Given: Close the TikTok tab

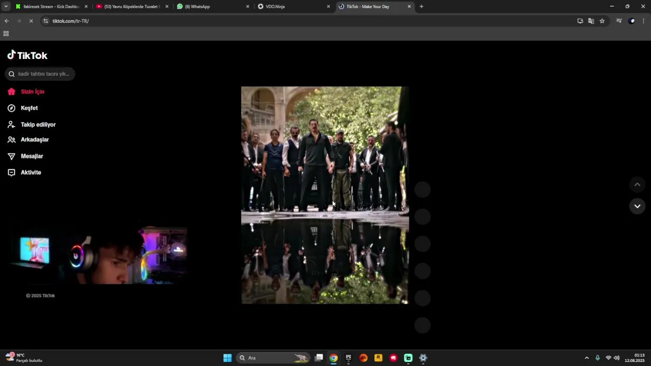Looking at the screenshot, I should click(409, 7).
